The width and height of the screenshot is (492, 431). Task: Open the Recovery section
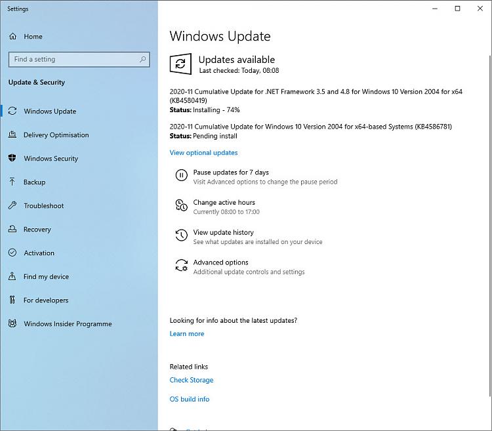(x=37, y=230)
